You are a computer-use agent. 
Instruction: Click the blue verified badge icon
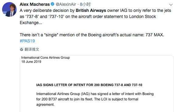[52, 4]
